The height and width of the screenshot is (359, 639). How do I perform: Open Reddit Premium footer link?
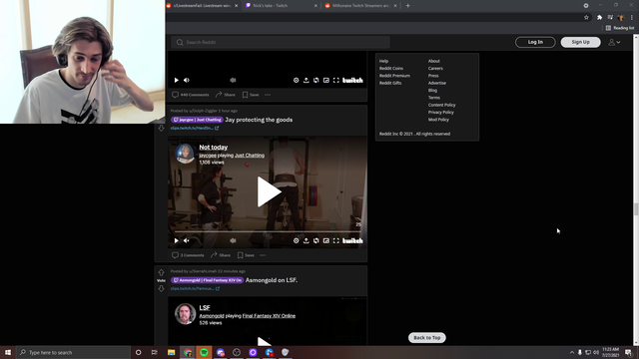(394, 76)
